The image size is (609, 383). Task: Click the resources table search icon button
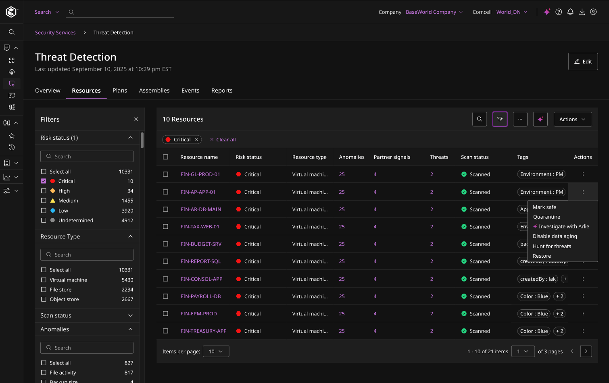point(480,119)
